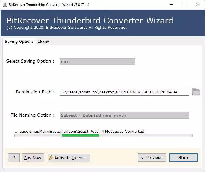Expand the PDF saving option dropdown
The height and width of the screenshot is (172, 205).
tap(97, 62)
